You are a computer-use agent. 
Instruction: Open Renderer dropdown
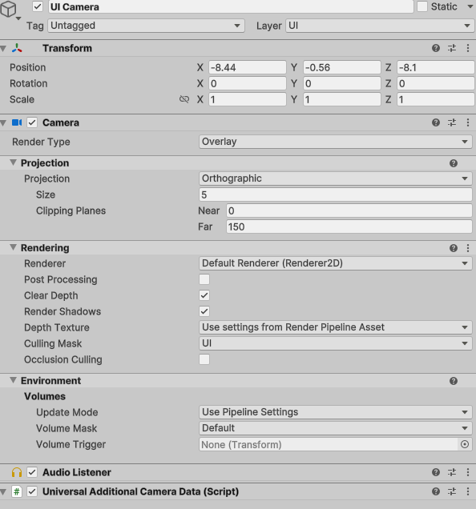coord(336,263)
